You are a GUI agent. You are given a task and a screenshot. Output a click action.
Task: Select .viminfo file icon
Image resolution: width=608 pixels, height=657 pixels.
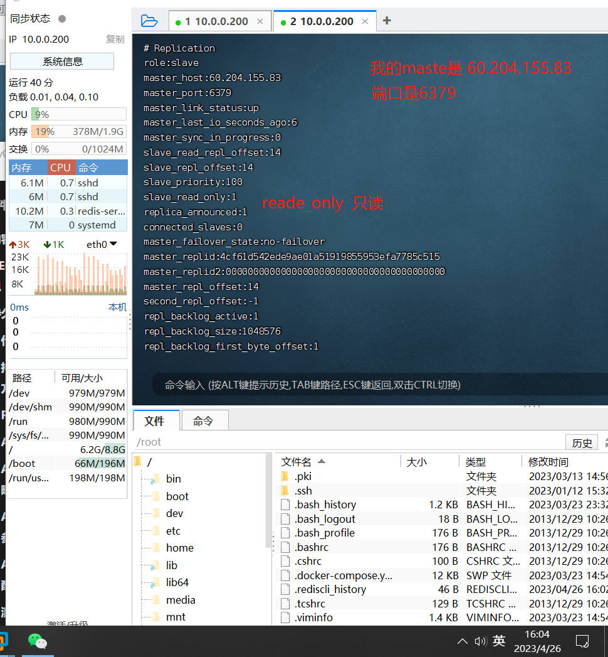click(x=285, y=617)
